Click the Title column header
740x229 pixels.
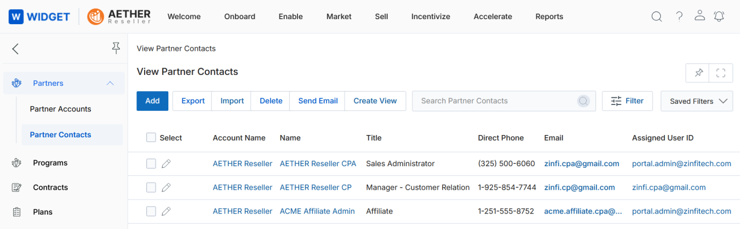tap(374, 138)
